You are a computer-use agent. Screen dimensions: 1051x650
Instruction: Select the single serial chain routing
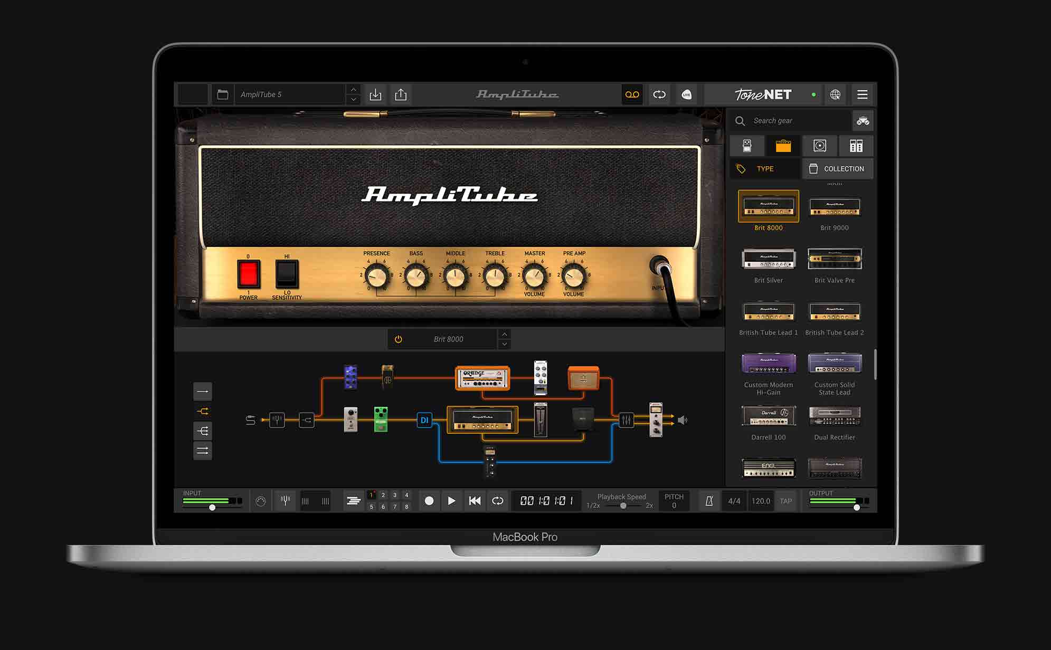tap(203, 391)
